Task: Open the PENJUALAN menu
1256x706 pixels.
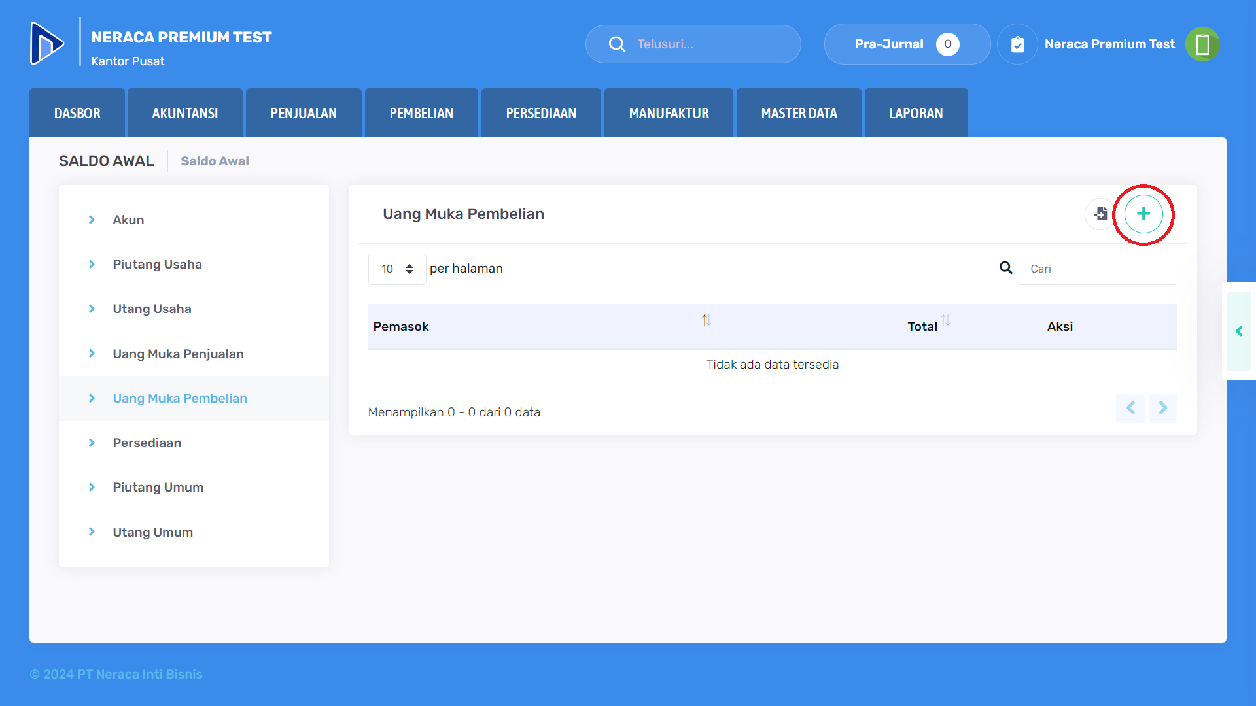Action: 304,113
